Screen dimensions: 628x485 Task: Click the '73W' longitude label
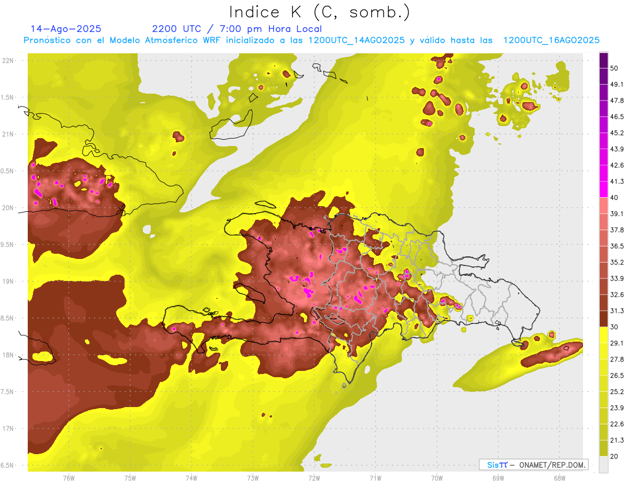[252, 478]
